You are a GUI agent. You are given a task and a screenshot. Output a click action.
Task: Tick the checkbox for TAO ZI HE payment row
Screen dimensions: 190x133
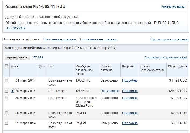point(6,91)
